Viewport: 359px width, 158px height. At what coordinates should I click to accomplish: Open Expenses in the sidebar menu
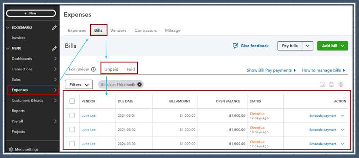click(x=33, y=90)
